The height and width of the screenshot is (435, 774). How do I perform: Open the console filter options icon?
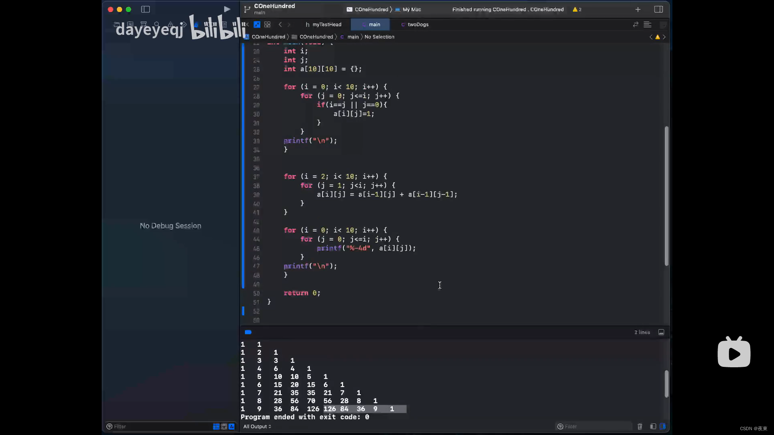[560, 427]
